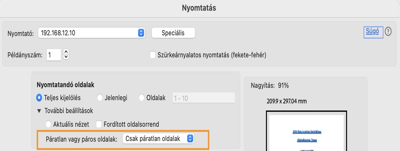The height and width of the screenshot is (151, 400).
Task: Click the Speciális button
Action: (x=173, y=33)
